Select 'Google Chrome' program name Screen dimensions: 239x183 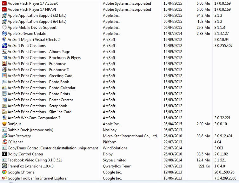(21, 172)
